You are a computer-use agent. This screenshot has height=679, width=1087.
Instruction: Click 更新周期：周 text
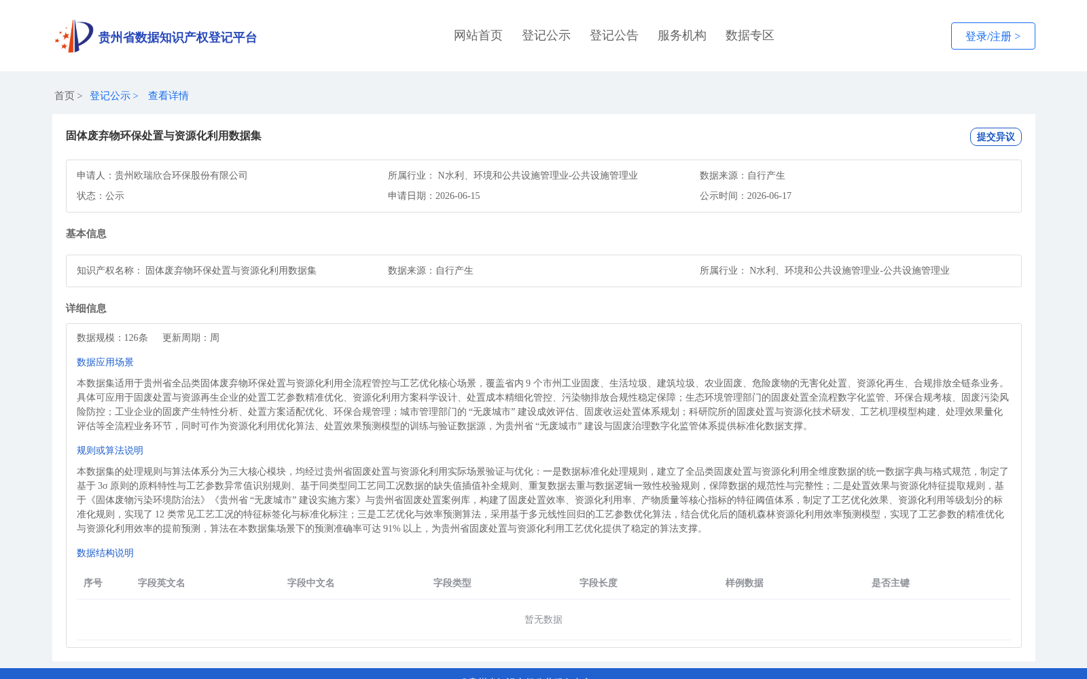point(191,337)
